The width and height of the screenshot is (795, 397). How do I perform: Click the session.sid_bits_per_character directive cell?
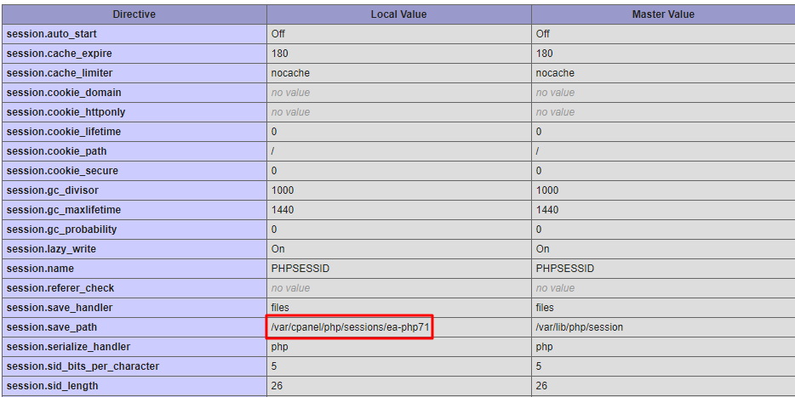click(134, 366)
